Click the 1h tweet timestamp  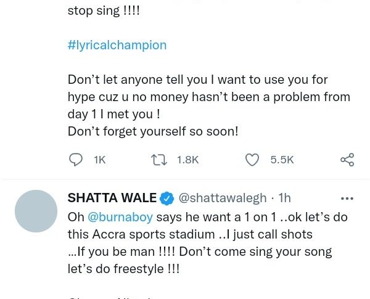pos(285,198)
